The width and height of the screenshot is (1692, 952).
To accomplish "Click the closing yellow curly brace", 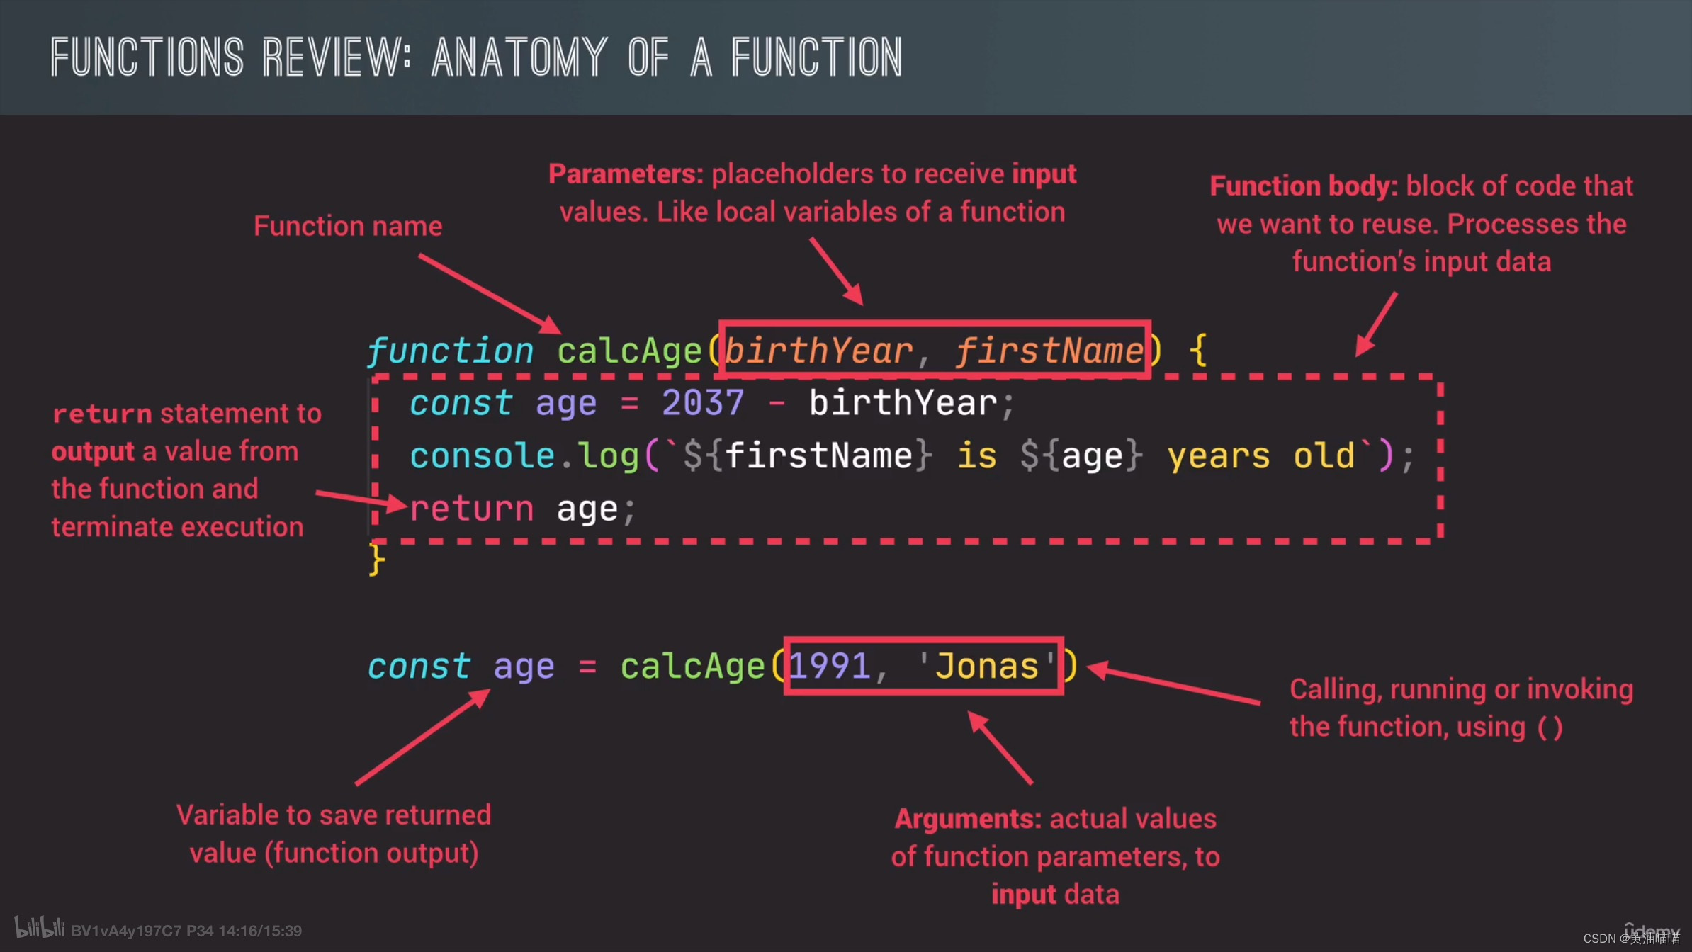I will point(377,560).
